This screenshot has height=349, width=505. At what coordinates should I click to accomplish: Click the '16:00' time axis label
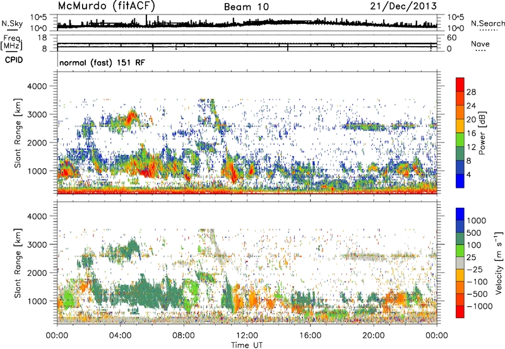point(310,336)
